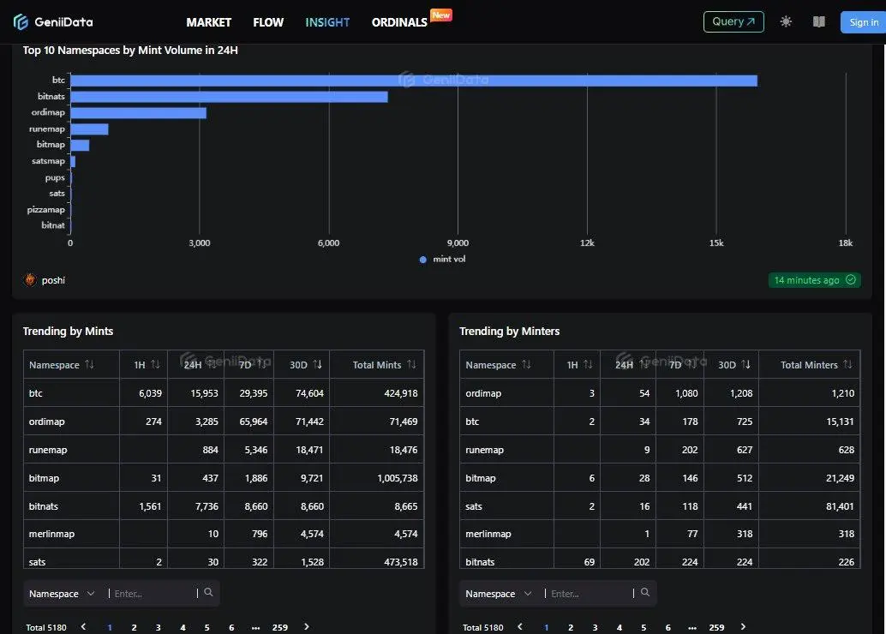Image resolution: width=886 pixels, height=634 pixels.
Task: Click the GeniiData logo
Action: pyautogui.click(x=53, y=22)
